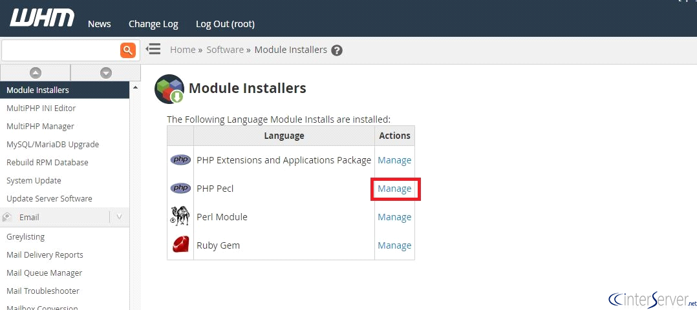Click the Ruby Gem language text
This screenshot has height=310, width=697.
[219, 245]
